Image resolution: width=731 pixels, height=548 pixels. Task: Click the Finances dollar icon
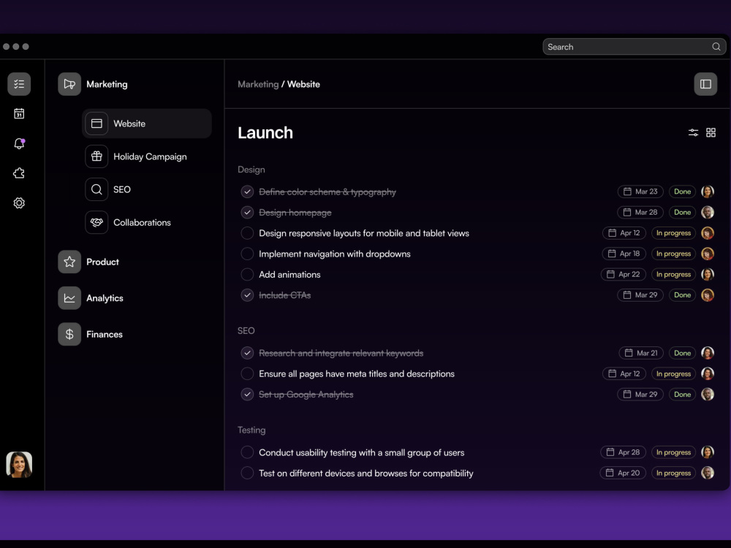click(x=69, y=334)
